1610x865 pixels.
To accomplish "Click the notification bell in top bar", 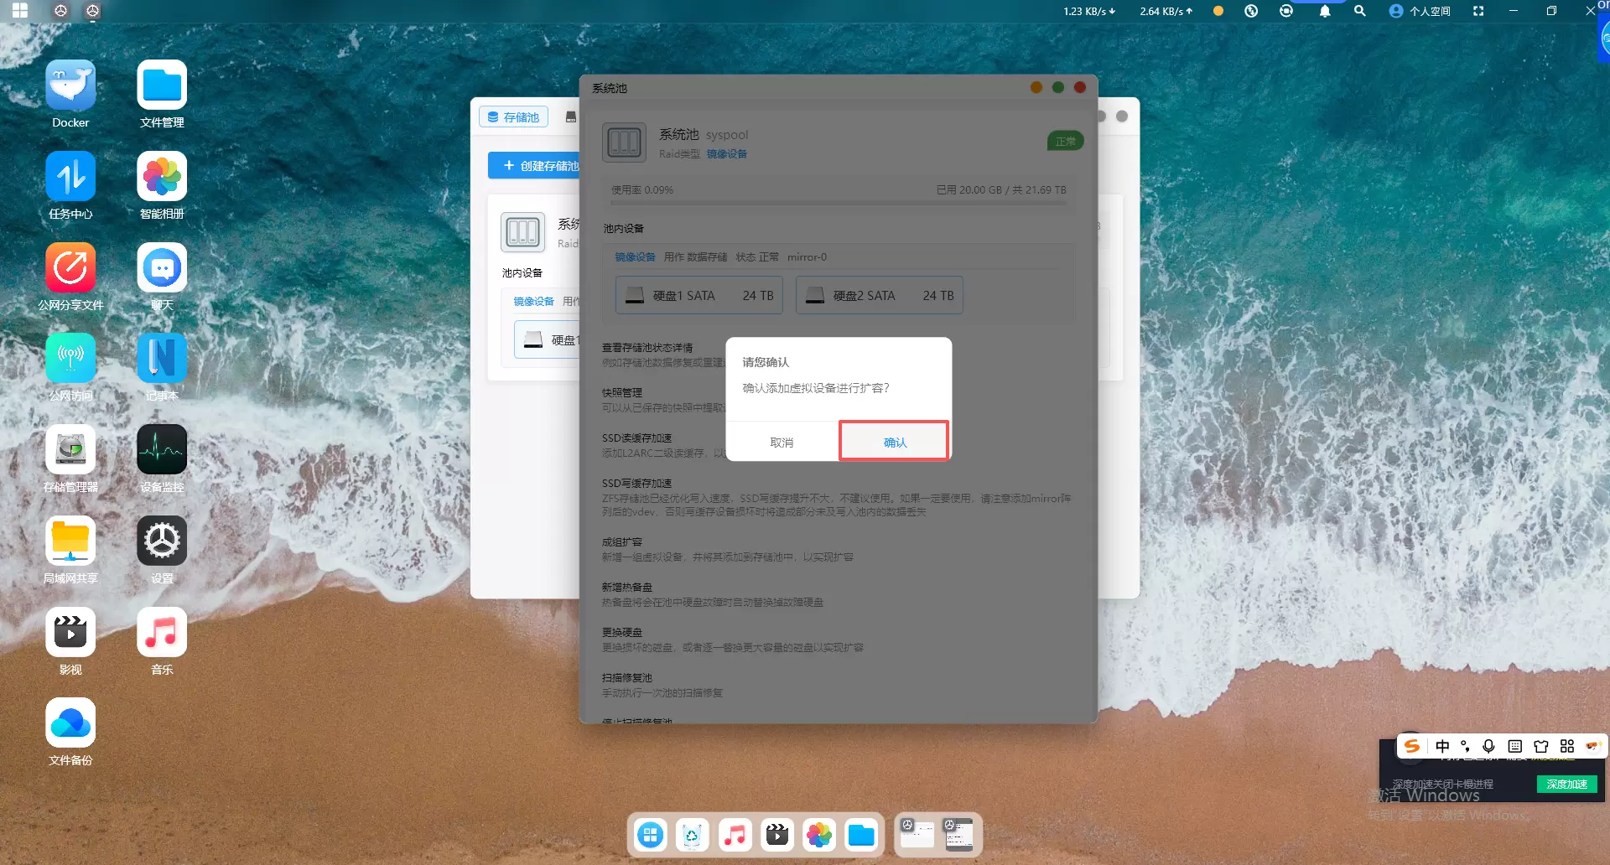I will [x=1325, y=11].
